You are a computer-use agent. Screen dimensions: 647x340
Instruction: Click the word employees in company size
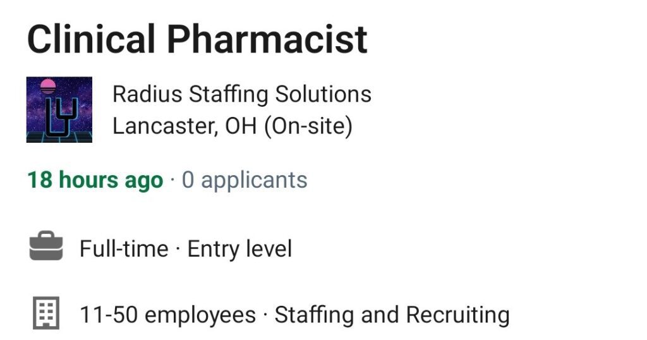tap(200, 315)
